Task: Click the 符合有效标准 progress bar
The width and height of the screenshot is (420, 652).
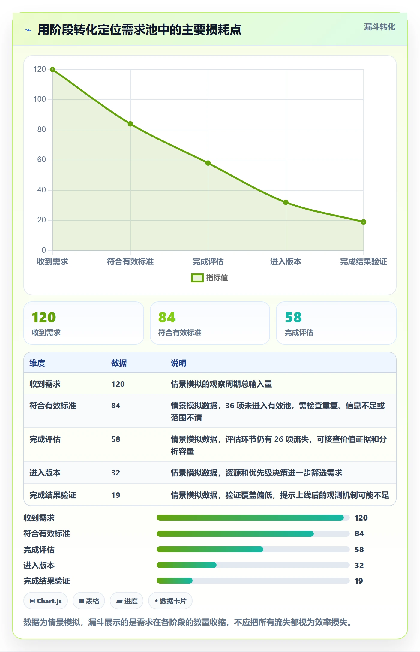Action: [x=253, y=533]
